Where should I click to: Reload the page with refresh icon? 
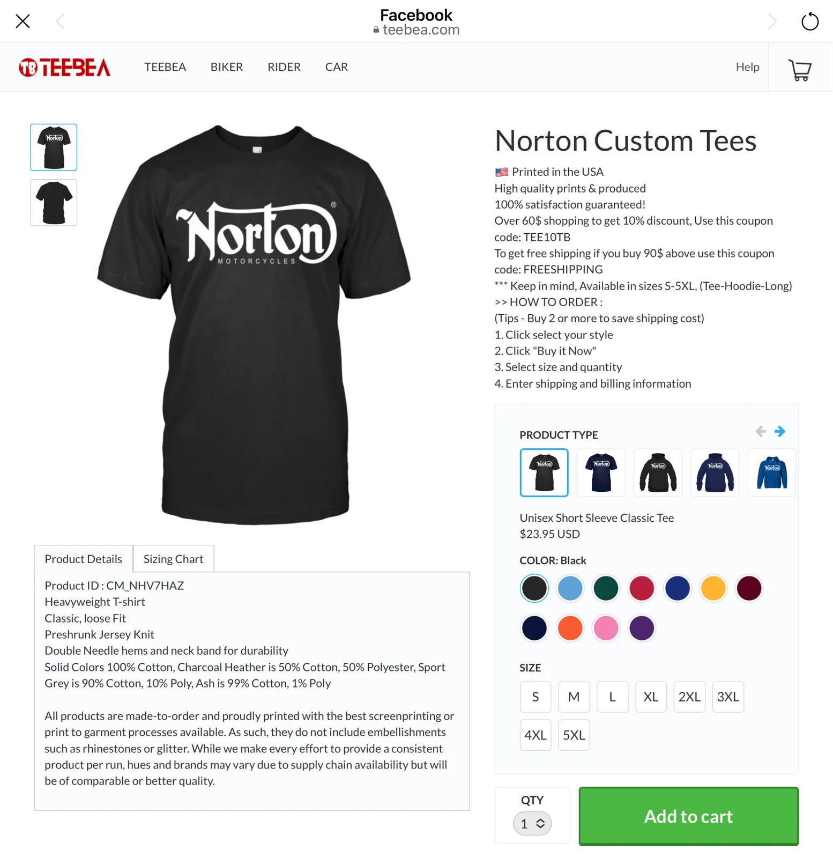click(809, 21)
